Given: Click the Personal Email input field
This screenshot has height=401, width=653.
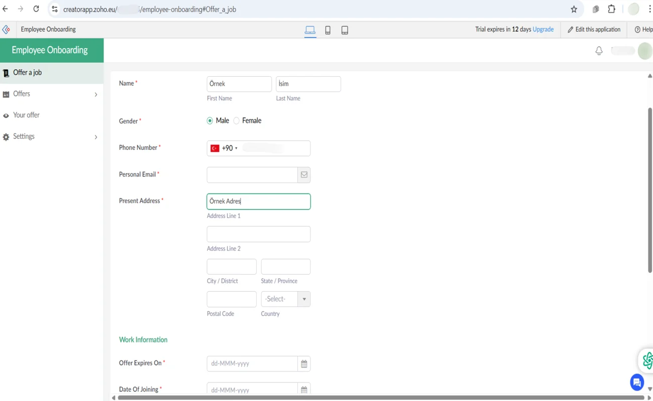Looking at the screenshot, I should [x=252, y=175].
